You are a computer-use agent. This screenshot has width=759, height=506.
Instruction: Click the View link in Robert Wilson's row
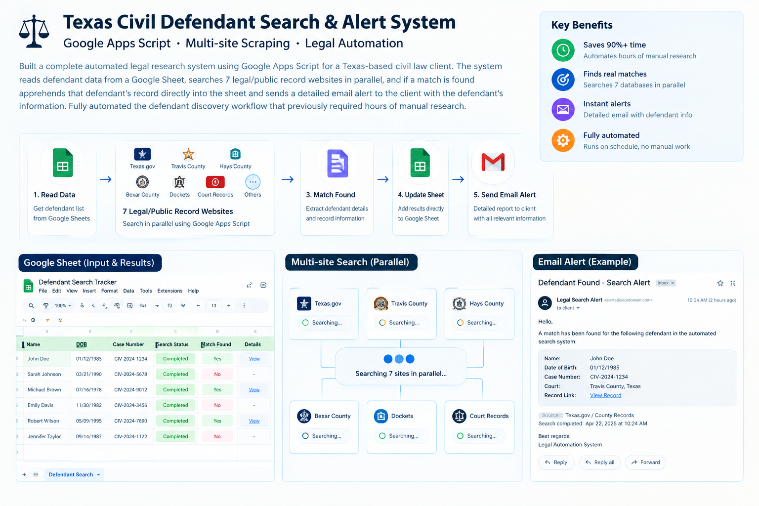254,421
